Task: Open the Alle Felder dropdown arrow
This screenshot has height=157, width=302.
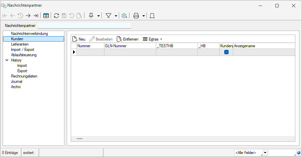Action: pyautogui.click(x=265, y=153)
